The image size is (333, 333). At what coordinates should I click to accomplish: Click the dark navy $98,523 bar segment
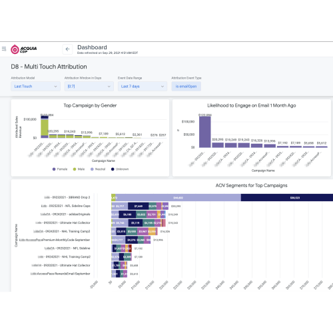[x=287, y=198]
